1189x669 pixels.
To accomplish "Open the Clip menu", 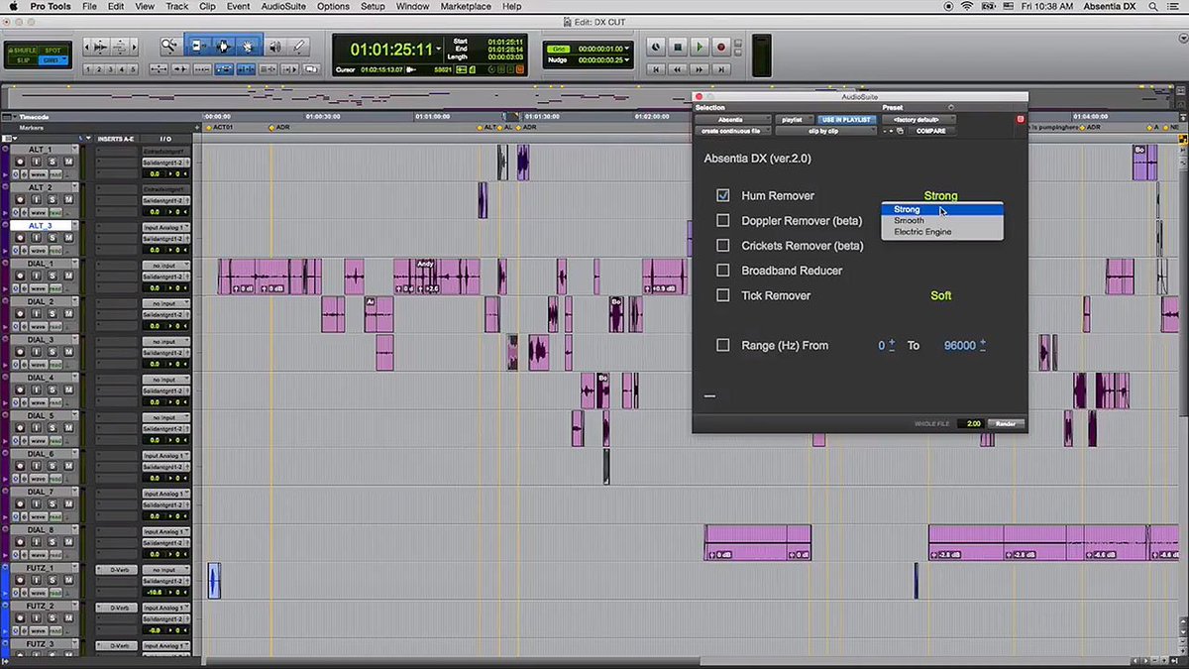I will (207, 6).
